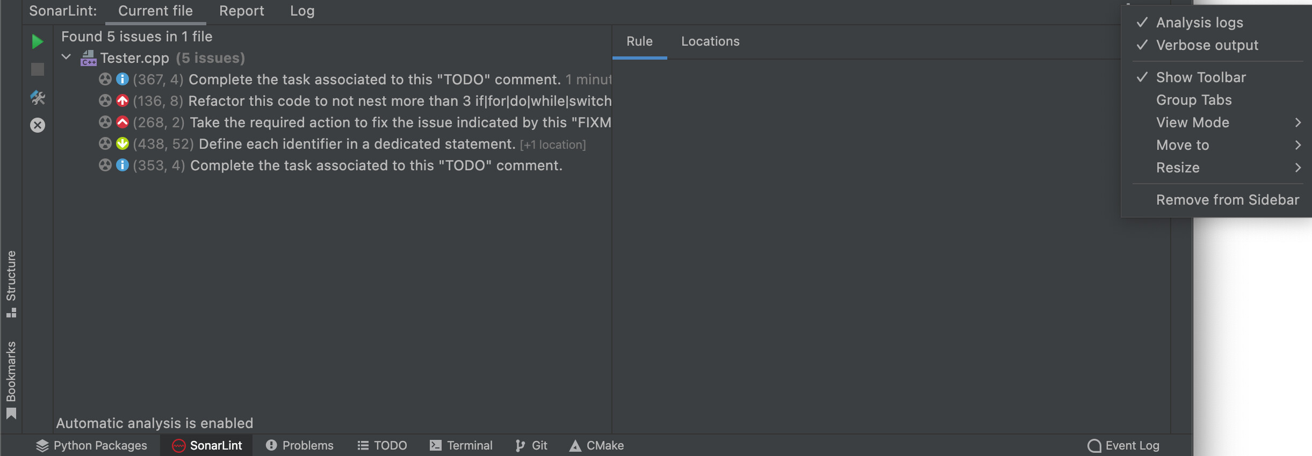Choose Remove from Sidebar
The width and height of the screenshot is (1312, 456).
1216,200
